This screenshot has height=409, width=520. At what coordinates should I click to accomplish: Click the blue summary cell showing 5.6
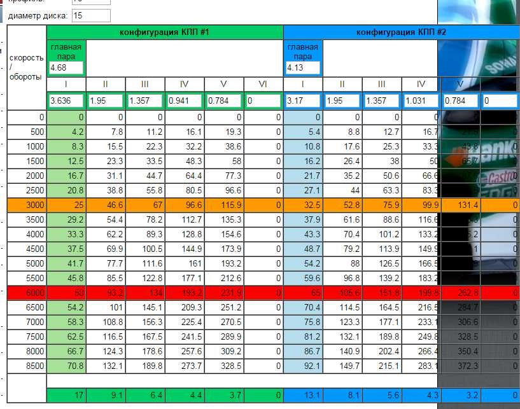(x=382, y=396)
